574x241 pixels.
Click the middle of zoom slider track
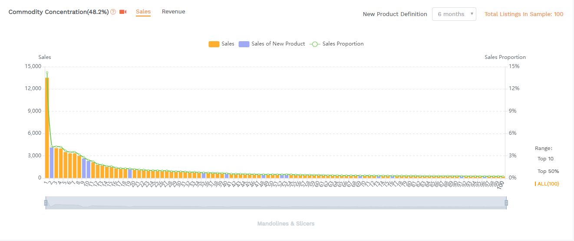coord(276,203)
